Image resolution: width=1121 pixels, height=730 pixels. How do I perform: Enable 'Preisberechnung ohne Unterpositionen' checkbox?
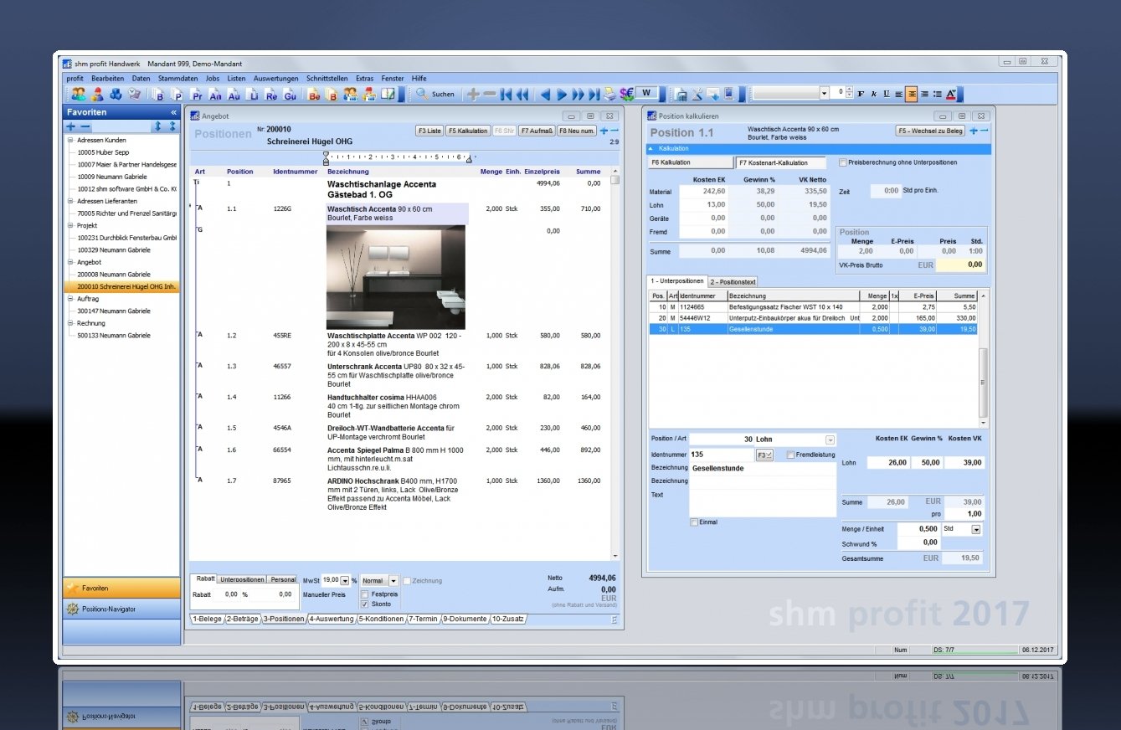(843, 162)
